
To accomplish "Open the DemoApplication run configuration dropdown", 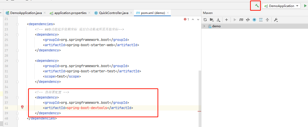I will (x=281, y=6).
